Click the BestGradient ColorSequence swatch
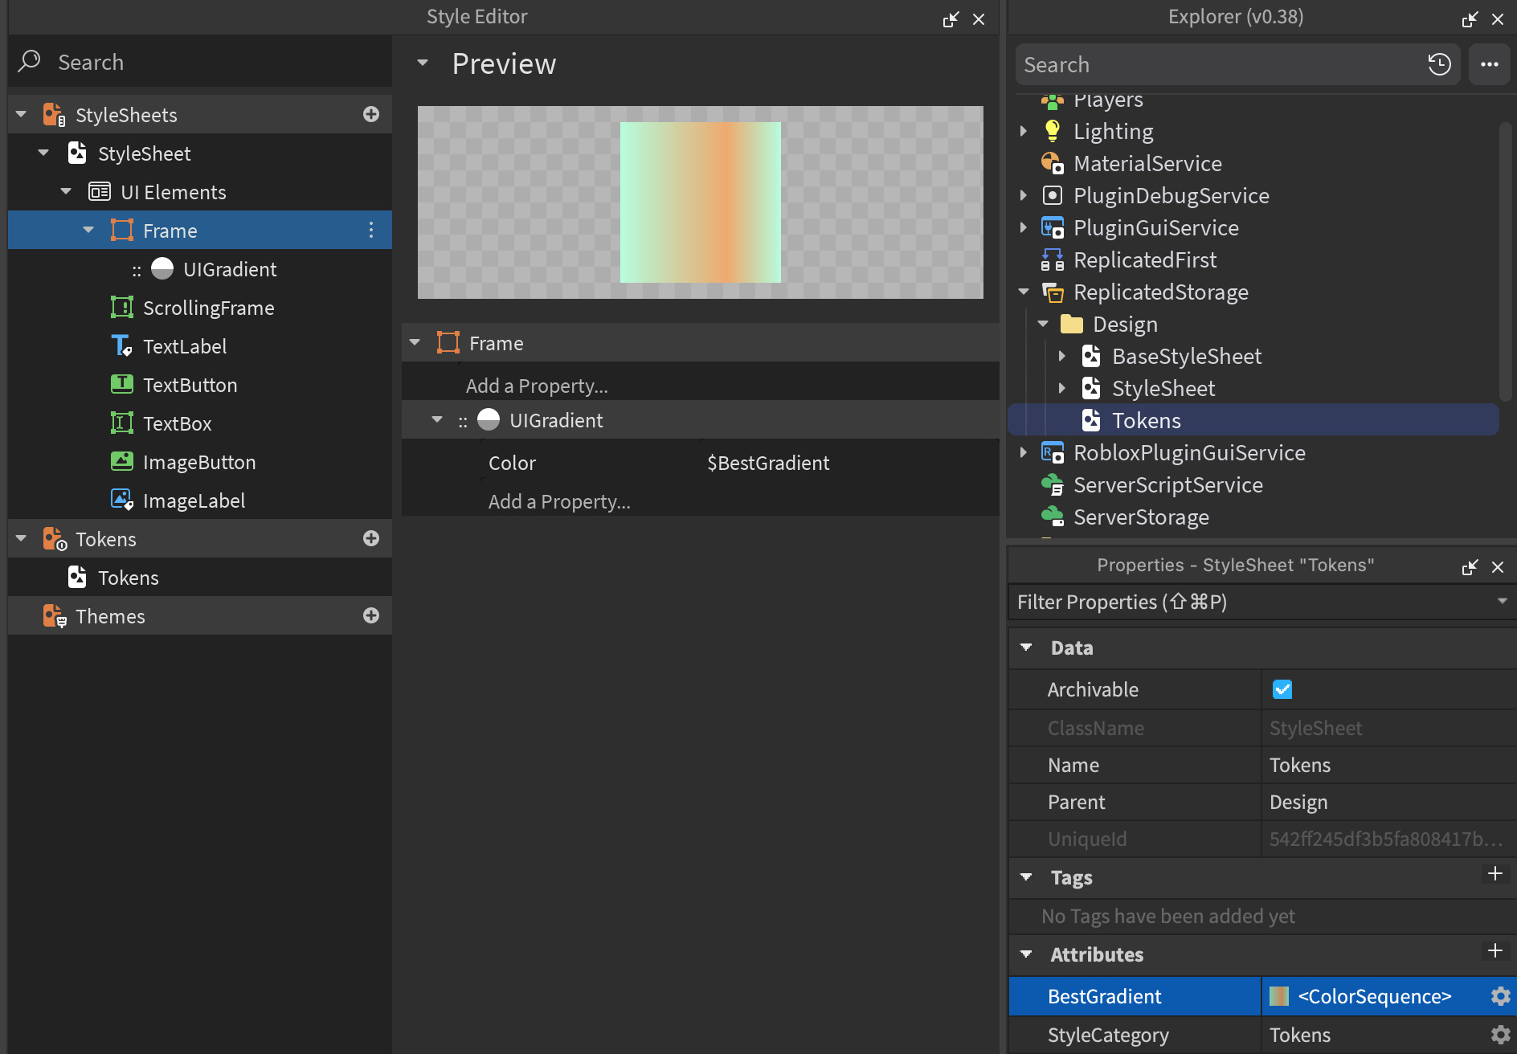 (1278, 996)
